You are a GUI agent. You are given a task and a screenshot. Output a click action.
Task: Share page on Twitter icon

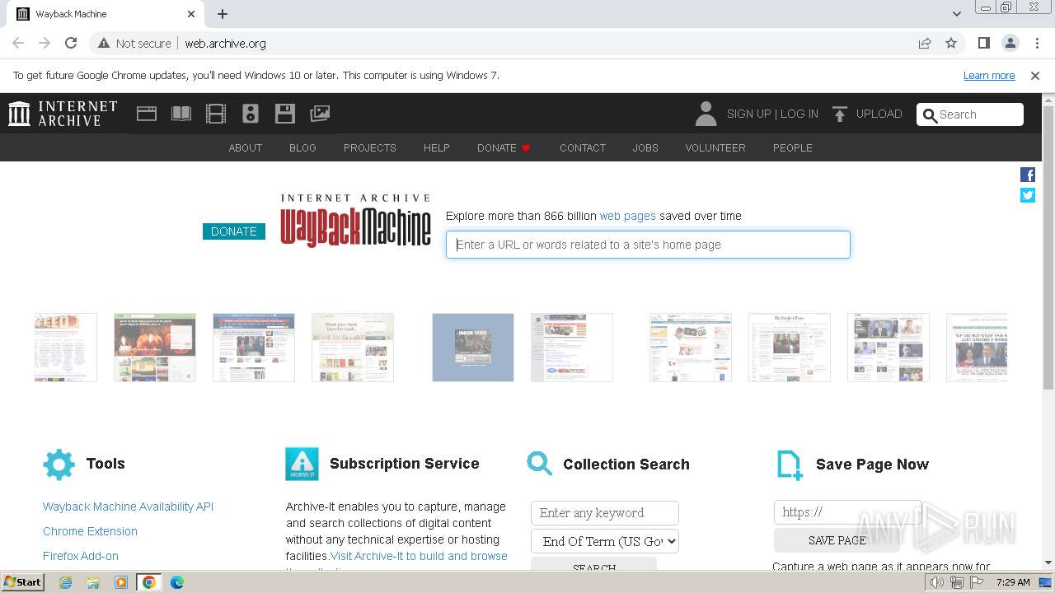1028,195
